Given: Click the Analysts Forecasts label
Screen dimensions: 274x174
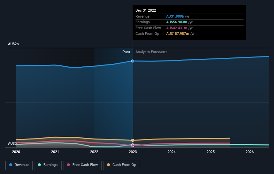Looking at the screenshot, I should pos(151,52).
